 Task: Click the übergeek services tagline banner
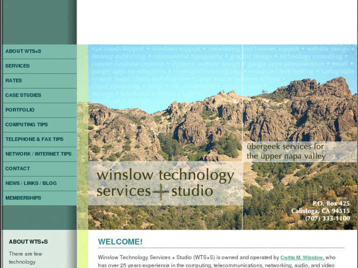click(299, 151)
